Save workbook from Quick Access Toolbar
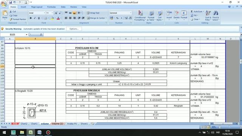 11,2
